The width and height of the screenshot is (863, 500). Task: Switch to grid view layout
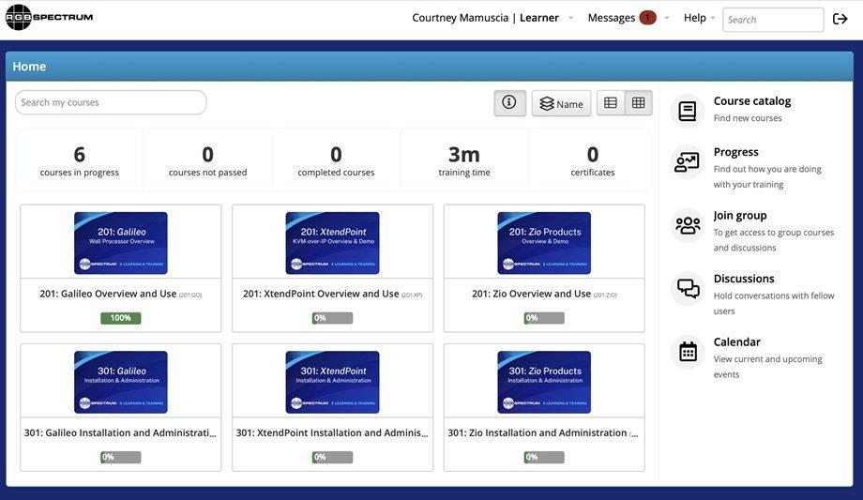[x=639, y=103]
